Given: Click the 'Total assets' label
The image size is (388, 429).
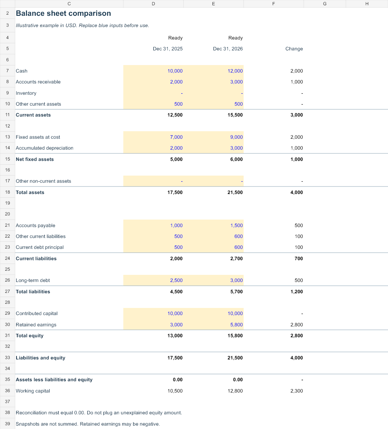Looking at the screenshot, I should coord(30,193).
